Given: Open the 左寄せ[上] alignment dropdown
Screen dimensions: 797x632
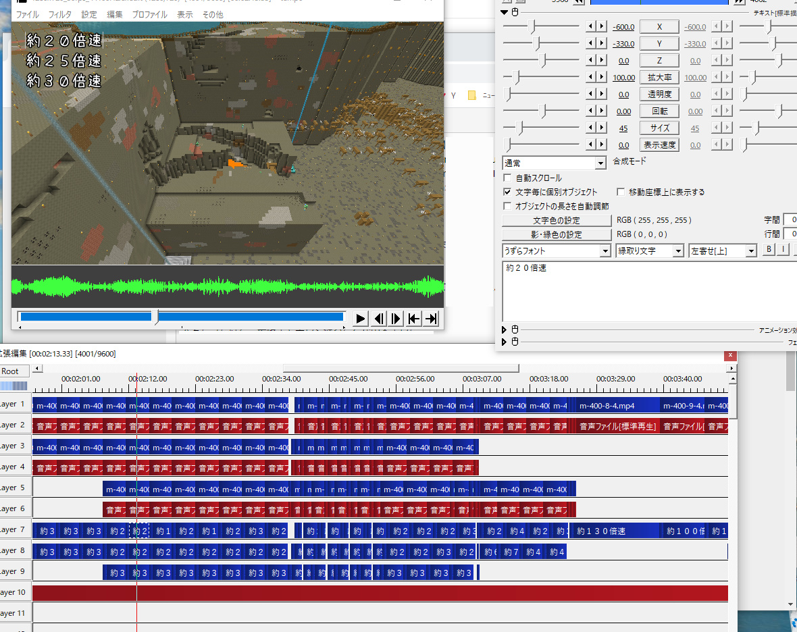Looking at the screenshot, I should pyautogui.click(x=751, y=251).
